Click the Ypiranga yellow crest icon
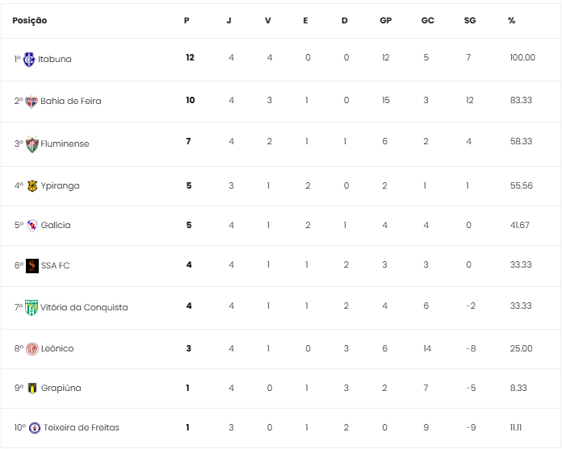 (32, 186)
